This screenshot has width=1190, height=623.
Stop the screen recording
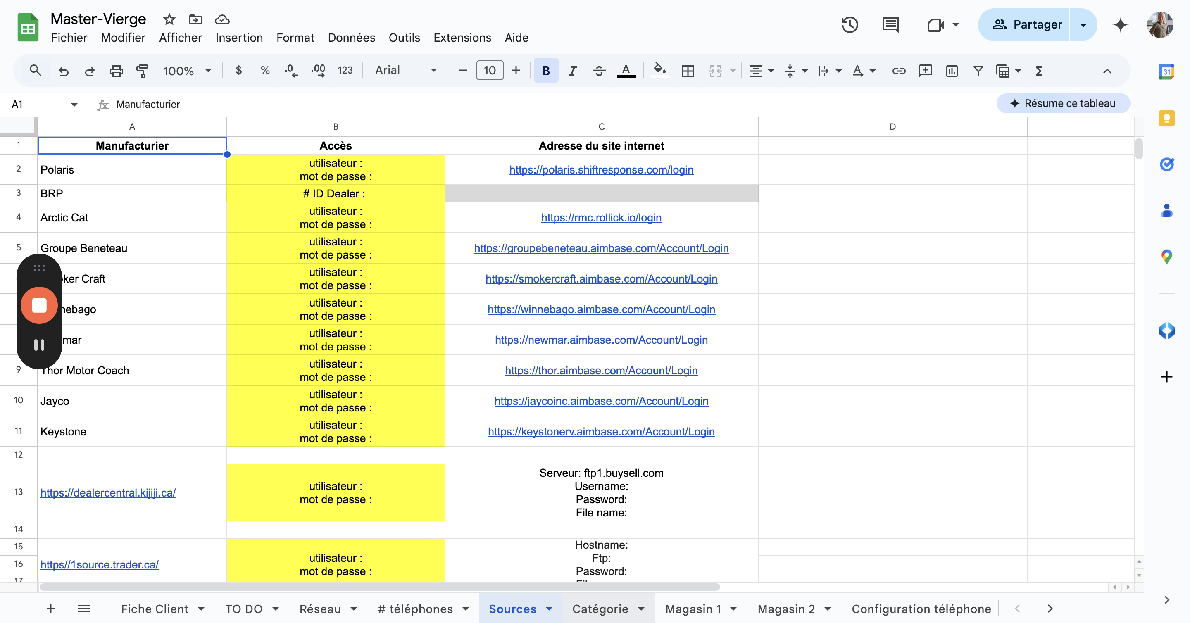click(39, 305)
